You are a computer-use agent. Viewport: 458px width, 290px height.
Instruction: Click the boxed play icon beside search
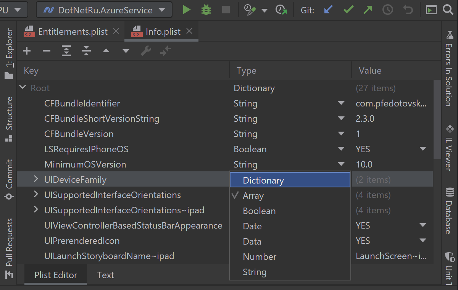[x=431, y=10]
